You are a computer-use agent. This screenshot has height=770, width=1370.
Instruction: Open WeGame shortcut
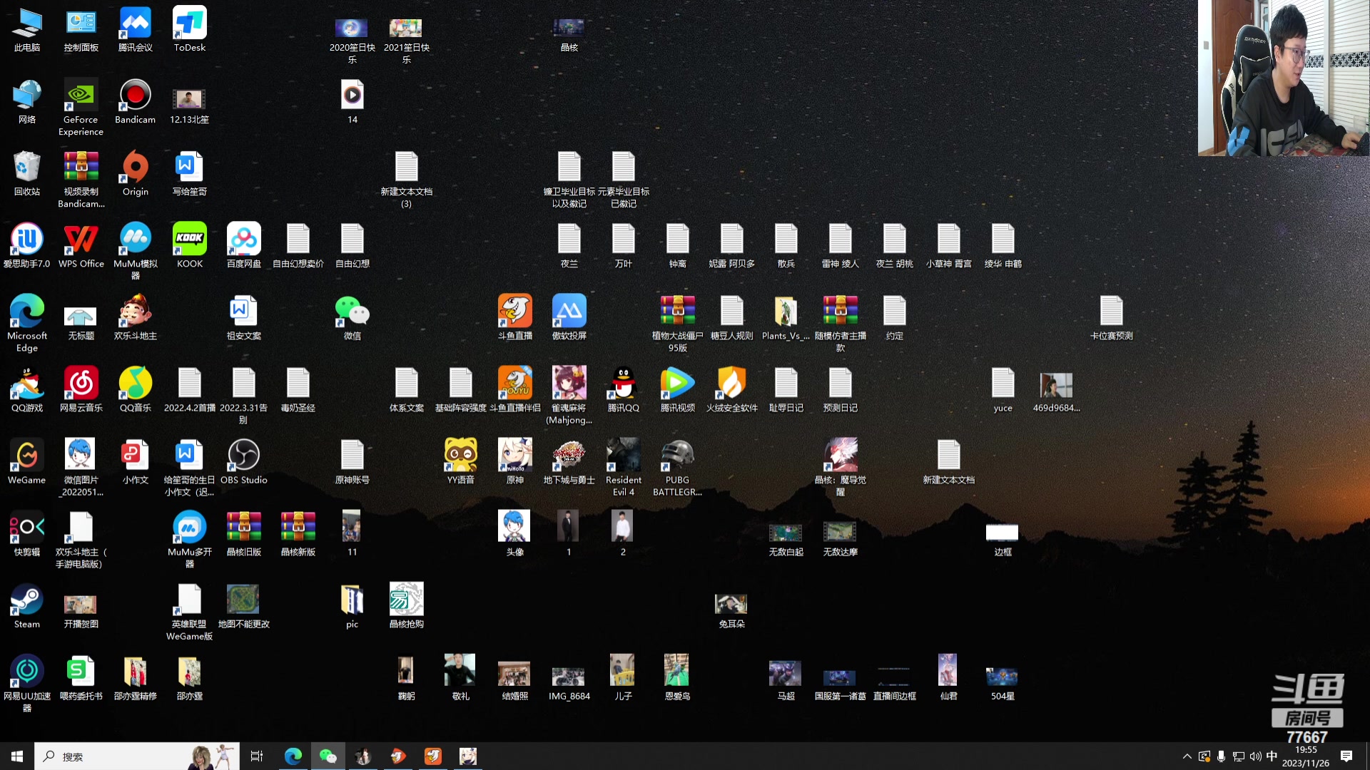27,461
